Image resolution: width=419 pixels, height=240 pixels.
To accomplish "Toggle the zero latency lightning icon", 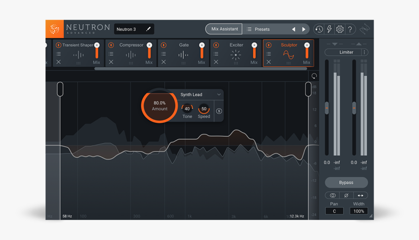I will click(329, 29).
